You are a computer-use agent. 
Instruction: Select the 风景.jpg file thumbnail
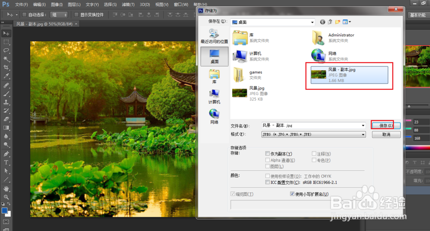tap(240, 93)
